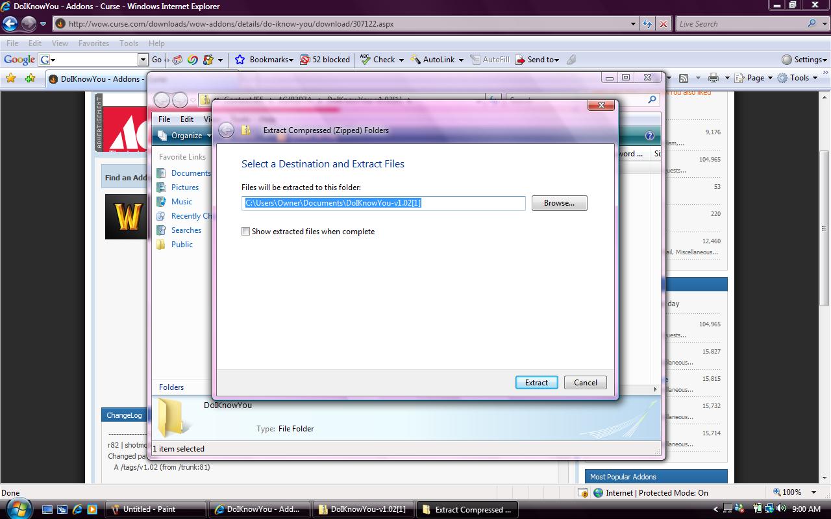Viewport: 831px width, 519px height.
Task: Cancel the extraction dialog
Action: point(585,382)
